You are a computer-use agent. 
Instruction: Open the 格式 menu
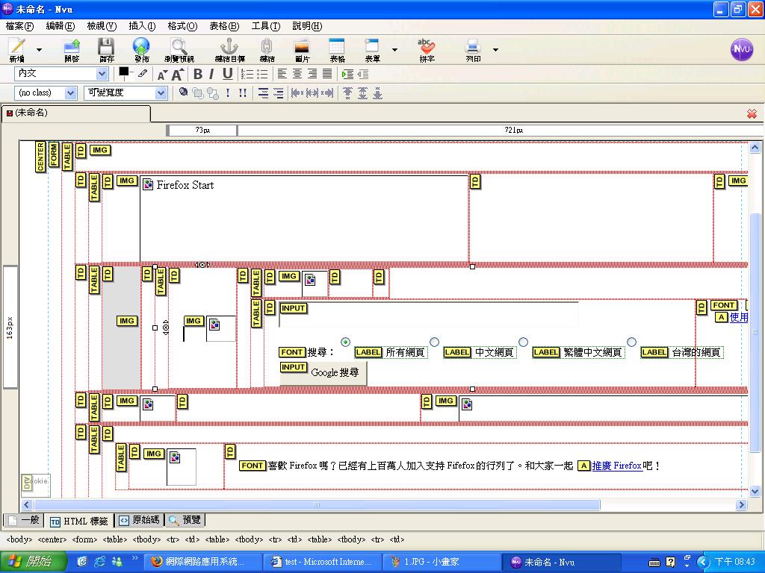[182, 26]
